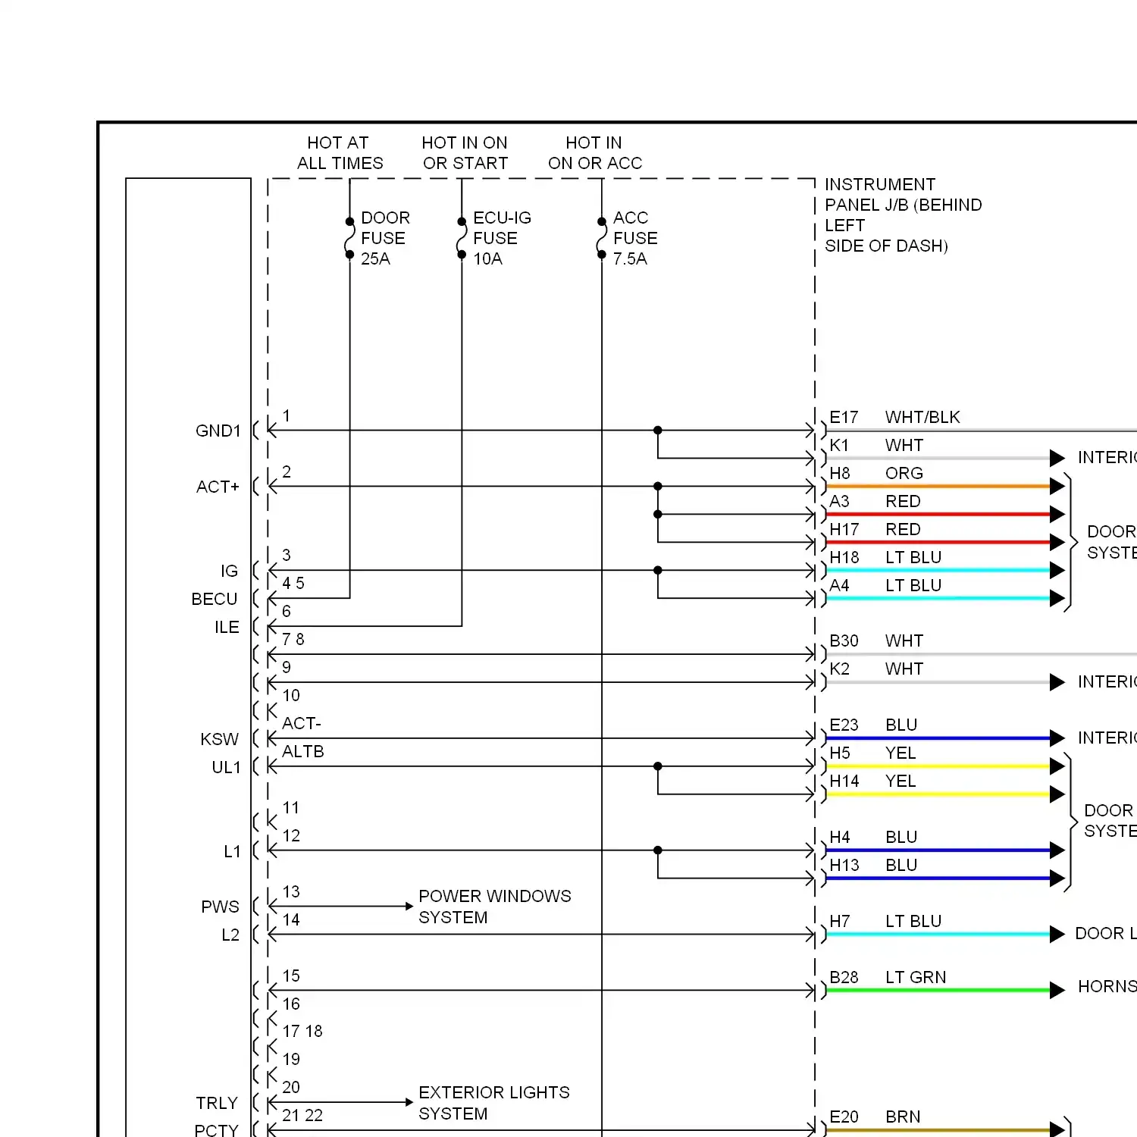Click the arrowhead ending the K1 wire

coord(1057,458)
